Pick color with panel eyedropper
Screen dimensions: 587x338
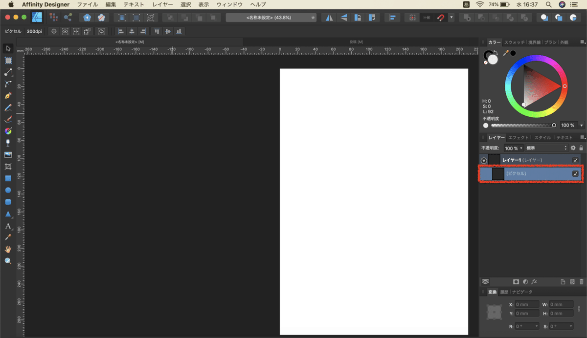coord(506,53)
